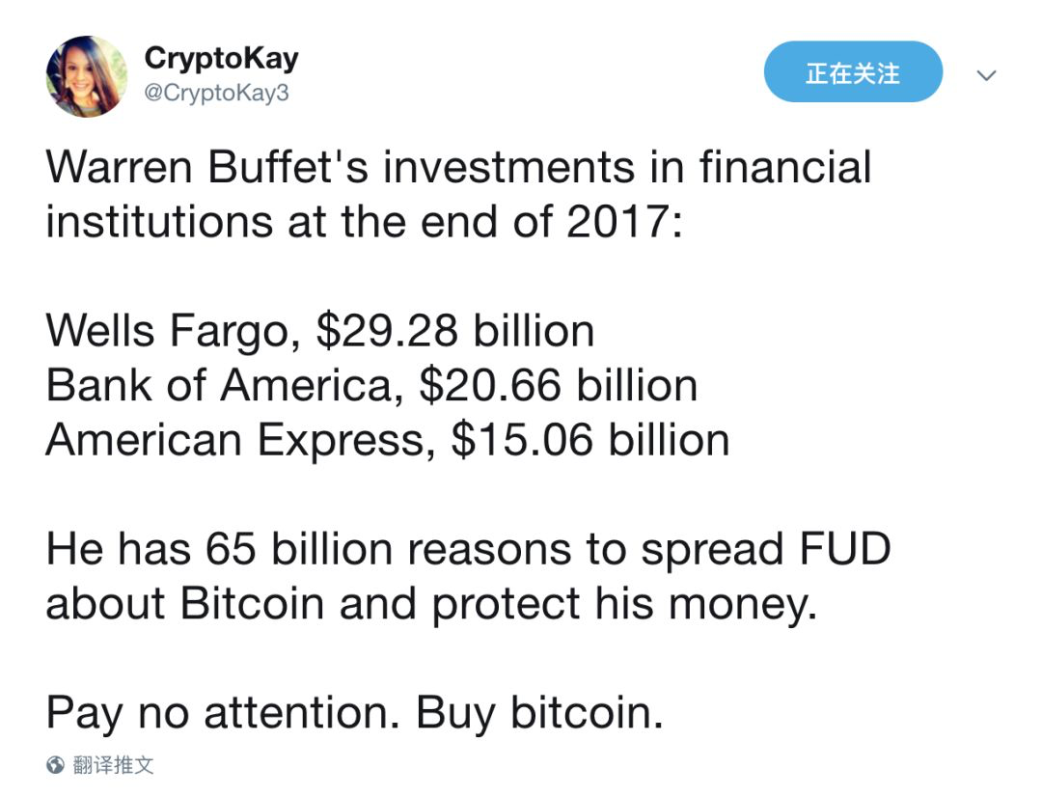The width and height of the screenshot is (1042, 796).
Task: Click the '$15.06 billion' amount
Action: [590, 440]
